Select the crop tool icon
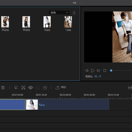This screenshot has width=132, height=132. click(16, 87)
